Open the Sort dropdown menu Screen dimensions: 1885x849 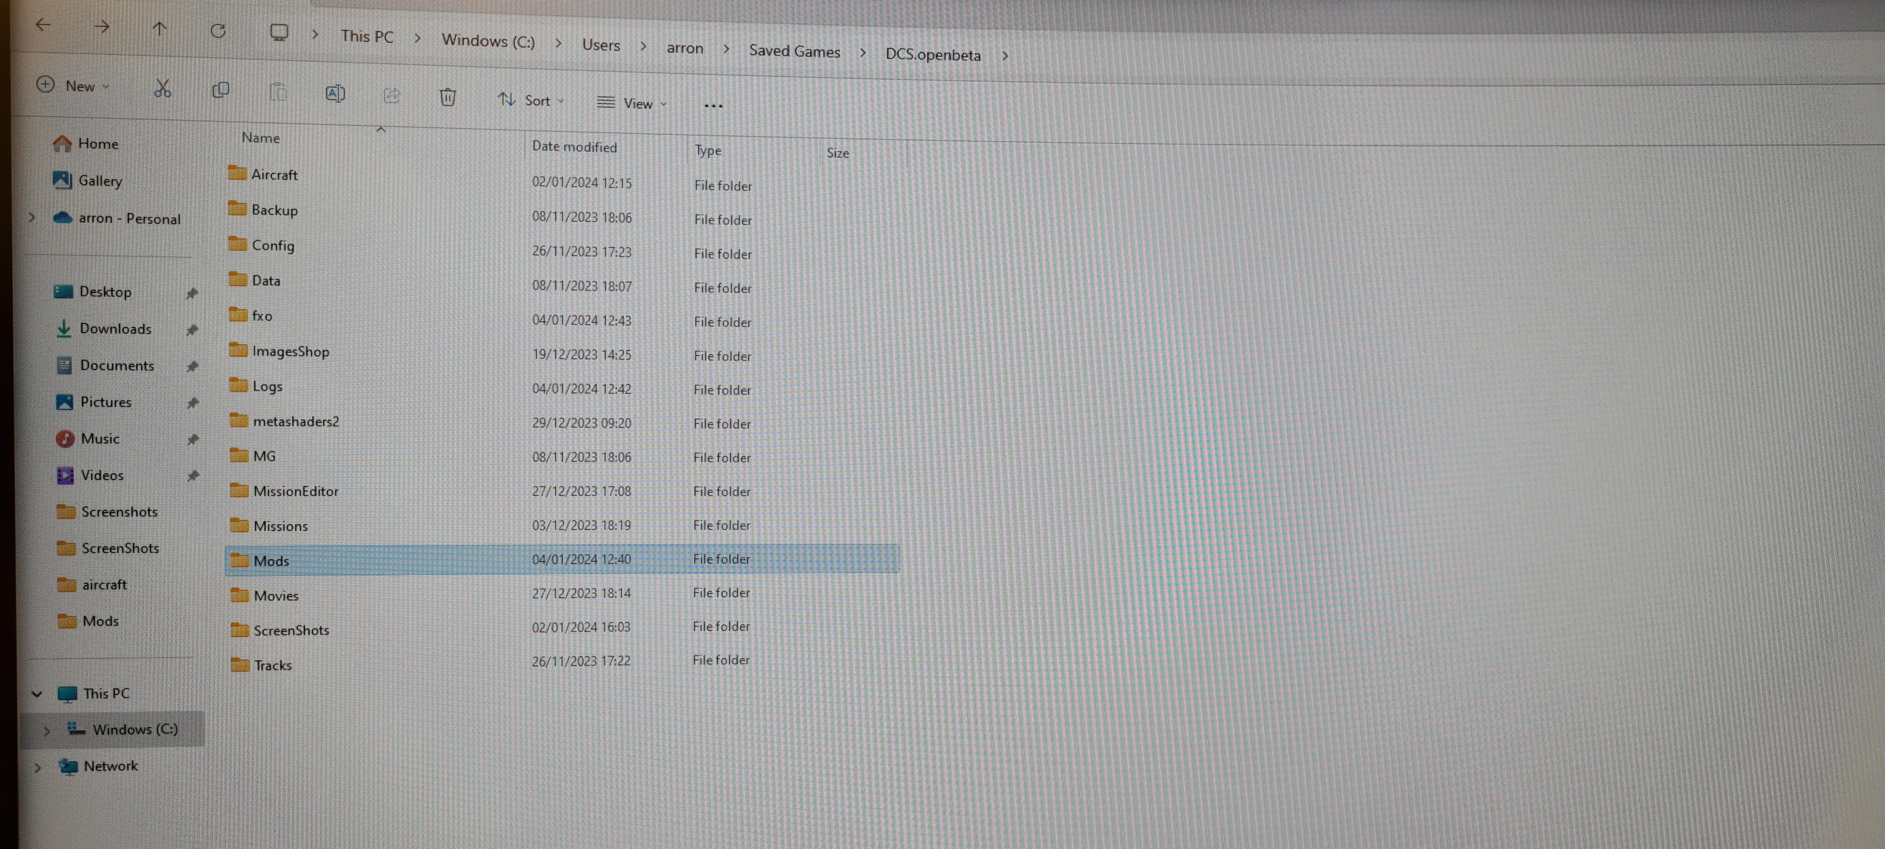[x=531, y=100]
